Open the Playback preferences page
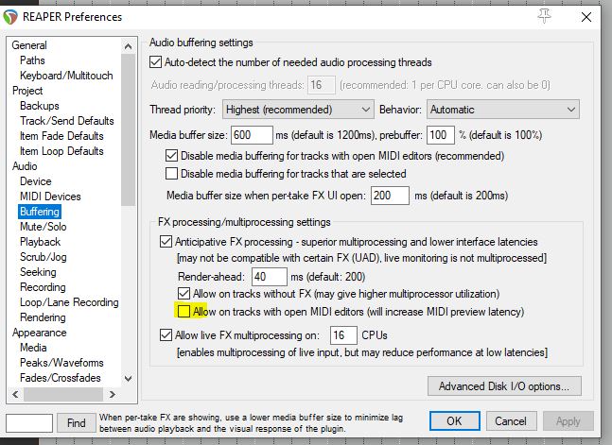This screenshot has width=612, height=445. tap(41, 242)
